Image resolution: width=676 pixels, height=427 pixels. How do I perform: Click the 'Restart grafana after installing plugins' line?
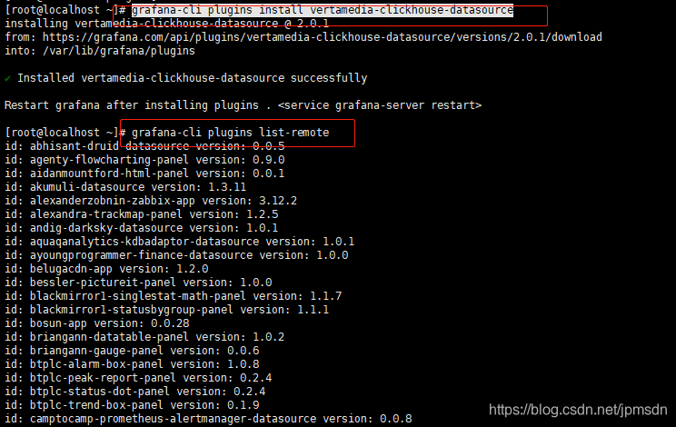click(x=243, y=105)
